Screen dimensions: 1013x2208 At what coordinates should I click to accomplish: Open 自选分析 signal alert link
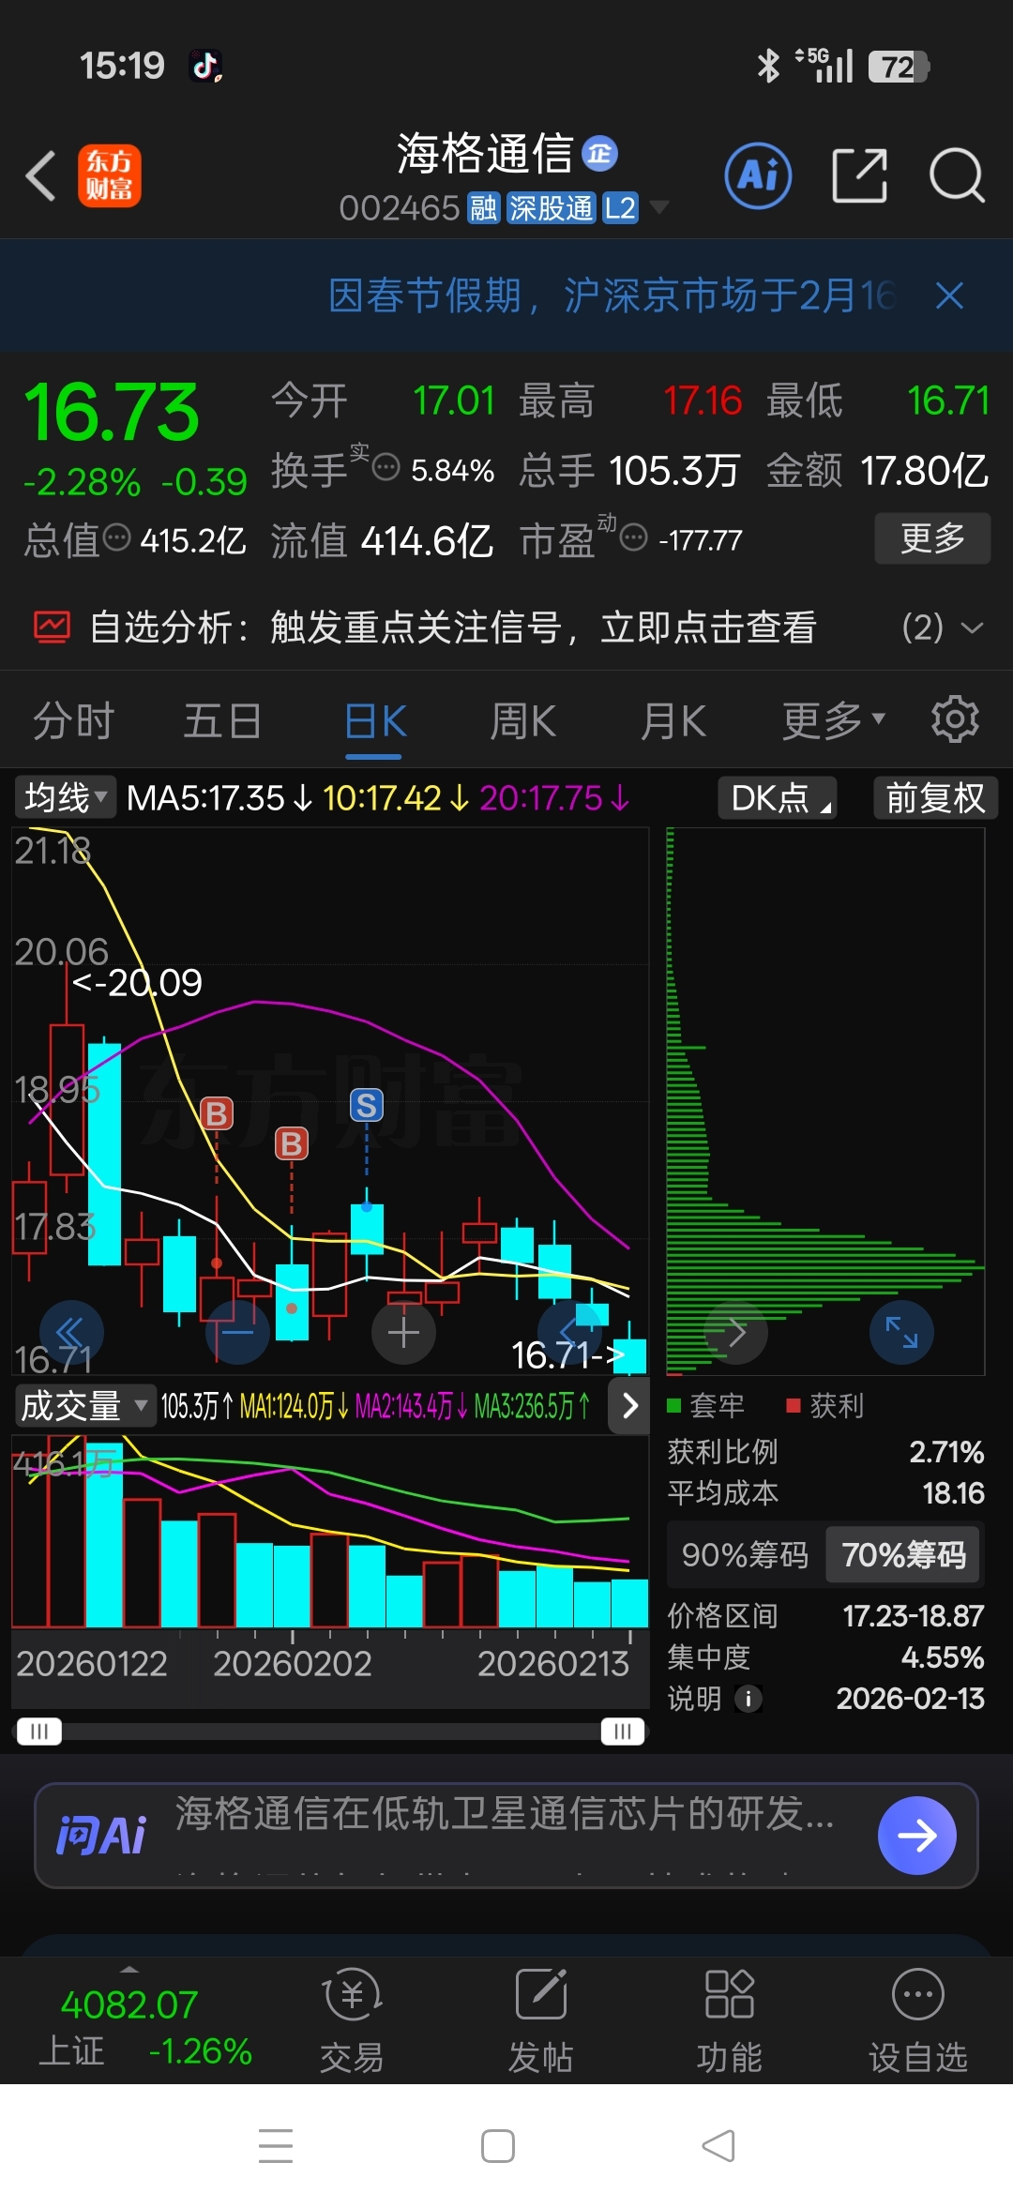(452, 628)
